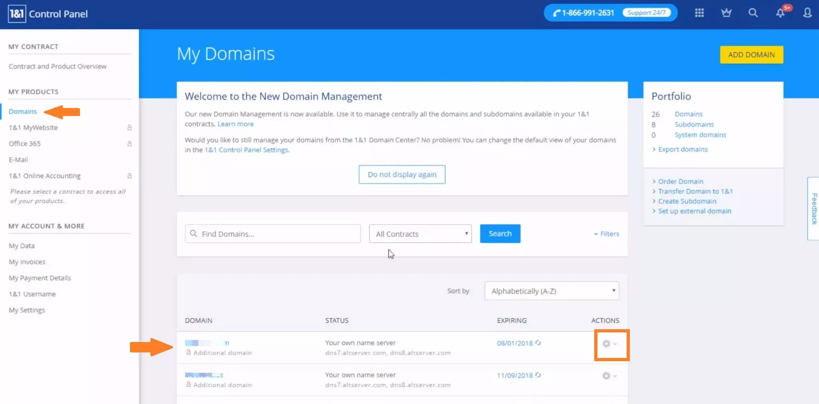
Task: Click Export domains link
Action: 683,149
